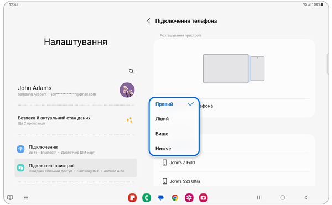Tap the recent apps navigation button

click(259, 198)
